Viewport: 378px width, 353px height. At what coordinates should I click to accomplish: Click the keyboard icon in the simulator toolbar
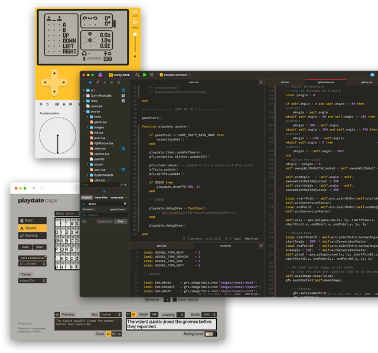(57, 104)
